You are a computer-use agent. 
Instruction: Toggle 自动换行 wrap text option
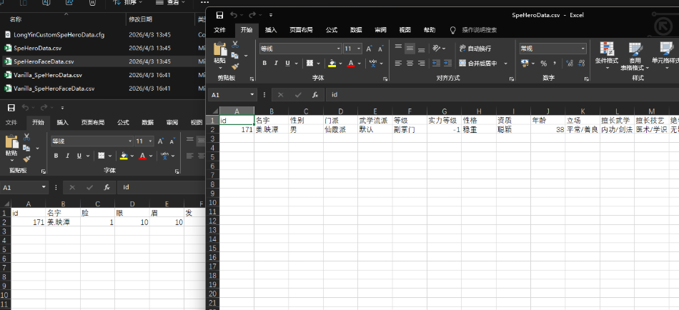pos(474,49)
